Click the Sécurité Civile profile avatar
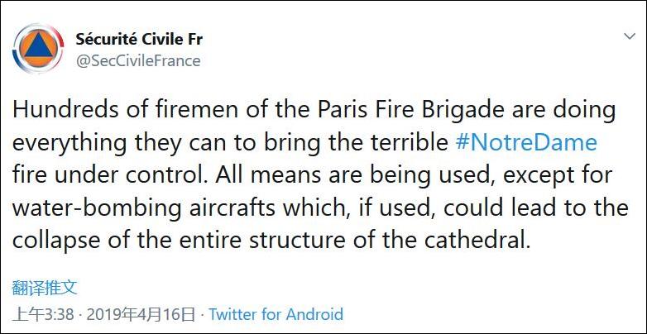Image resolution: width=647 pixels, height=334 pixels. pos(38,50)
